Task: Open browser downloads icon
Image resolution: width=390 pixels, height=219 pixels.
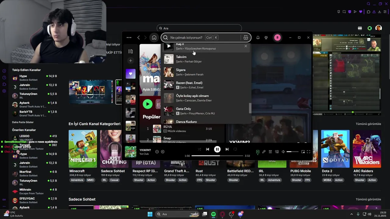Action: click(379, 12)
